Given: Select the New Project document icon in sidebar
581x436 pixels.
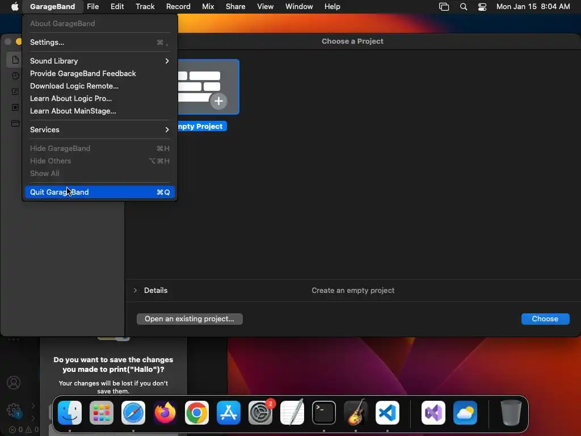Looking at the screenshot, I should (x=15, y=60).
